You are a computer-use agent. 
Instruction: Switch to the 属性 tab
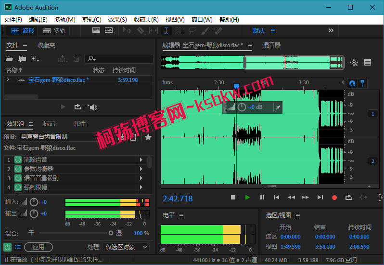click(x=80, y=123)
